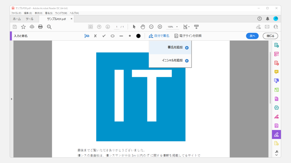This screenshot has height=163, width=291.
Task: Select the crossmark X tool
Action: [95, 36]
